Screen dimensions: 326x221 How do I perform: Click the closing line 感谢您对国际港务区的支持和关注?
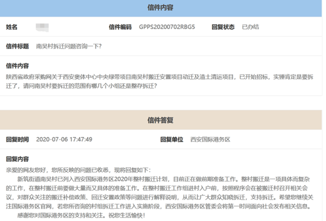[x=81, y=216]
